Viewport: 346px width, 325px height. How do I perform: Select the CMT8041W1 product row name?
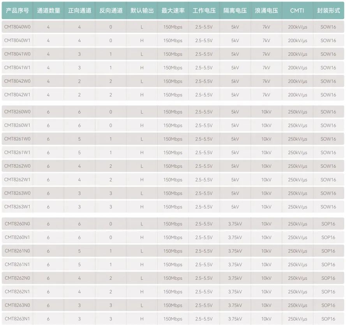(x=17, y=67)
